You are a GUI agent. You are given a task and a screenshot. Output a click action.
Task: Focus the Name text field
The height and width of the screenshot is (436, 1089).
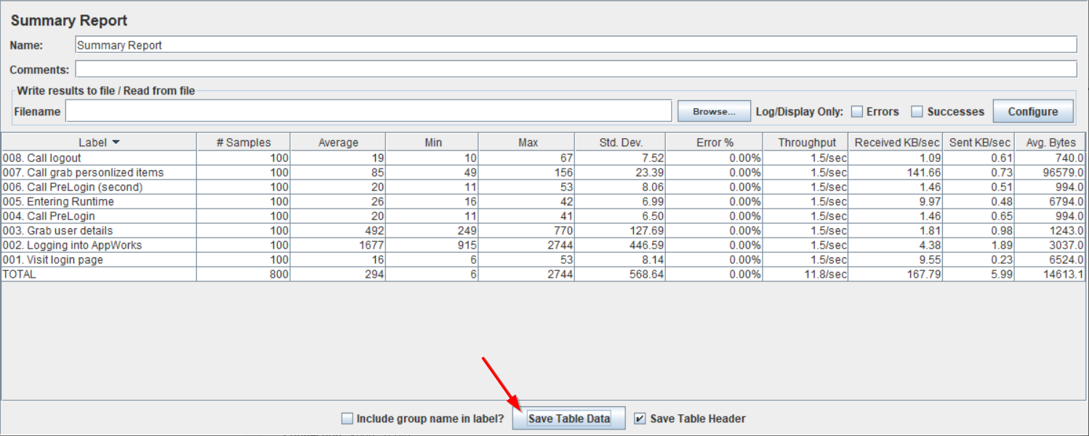click(x=575, y=45)
